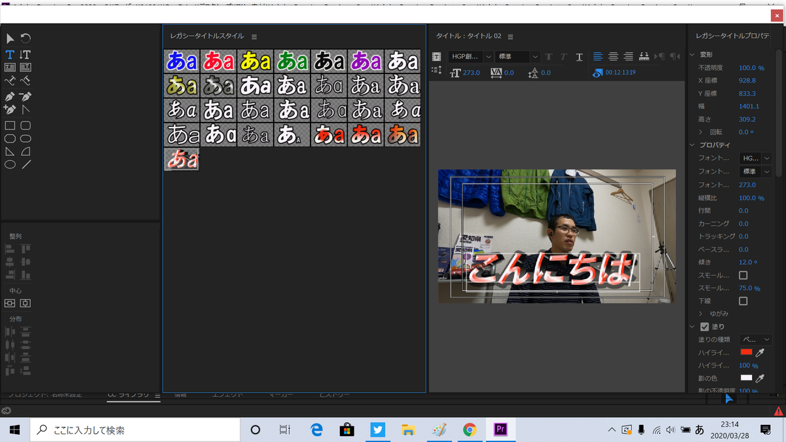Open Twitter from the Windows taskbar
The image size is (786, 442).
tap(378, 430)
